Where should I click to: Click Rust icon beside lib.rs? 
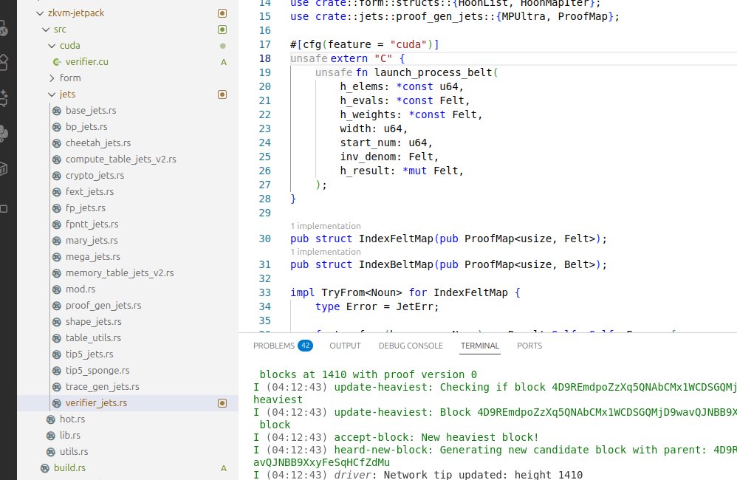(x=51, y=436)
